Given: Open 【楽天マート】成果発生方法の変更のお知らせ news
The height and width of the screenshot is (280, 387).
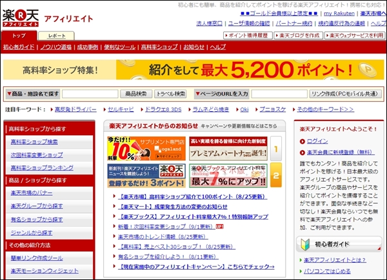Looking at the screenshot, I should pos(173,207).
